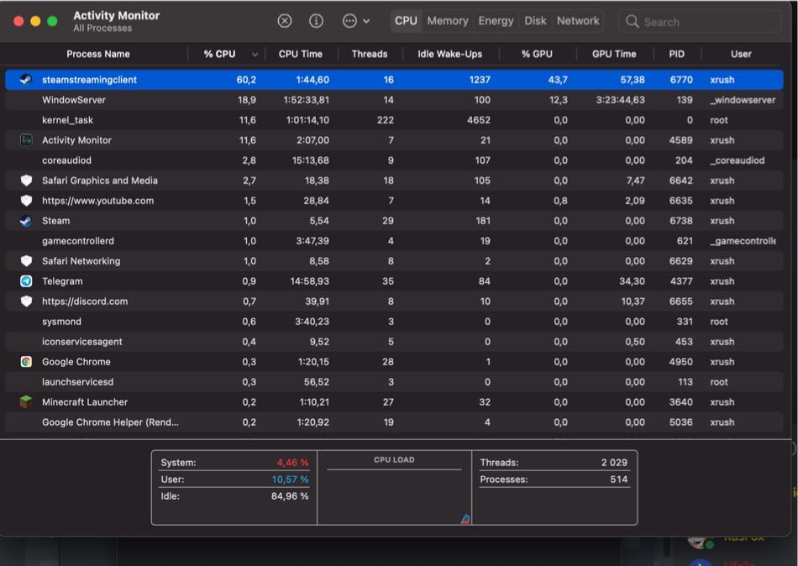Select the steamstreamingclient process row

[x=394, y=80]
